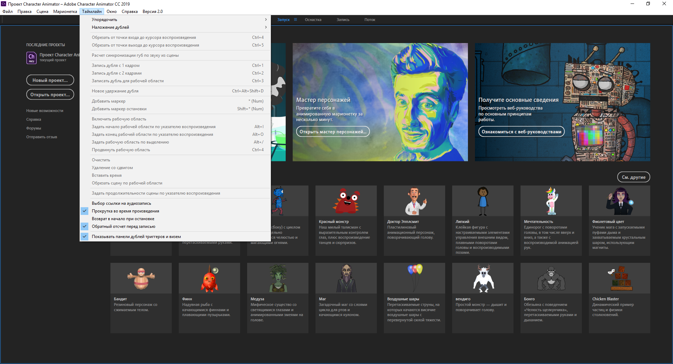
Task: Expand the Упорядочить submenu
Action: pos(175,20)
